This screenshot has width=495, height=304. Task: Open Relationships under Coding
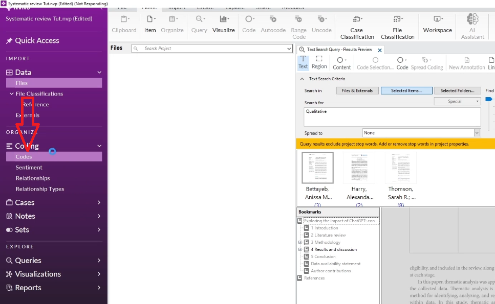(33, 178)
